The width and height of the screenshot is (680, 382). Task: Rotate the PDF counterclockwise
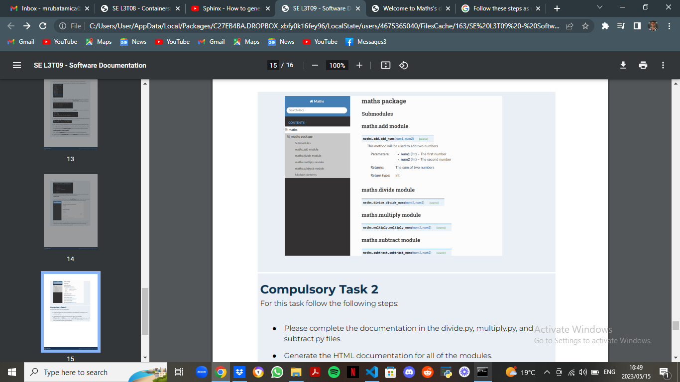(403, 65)
